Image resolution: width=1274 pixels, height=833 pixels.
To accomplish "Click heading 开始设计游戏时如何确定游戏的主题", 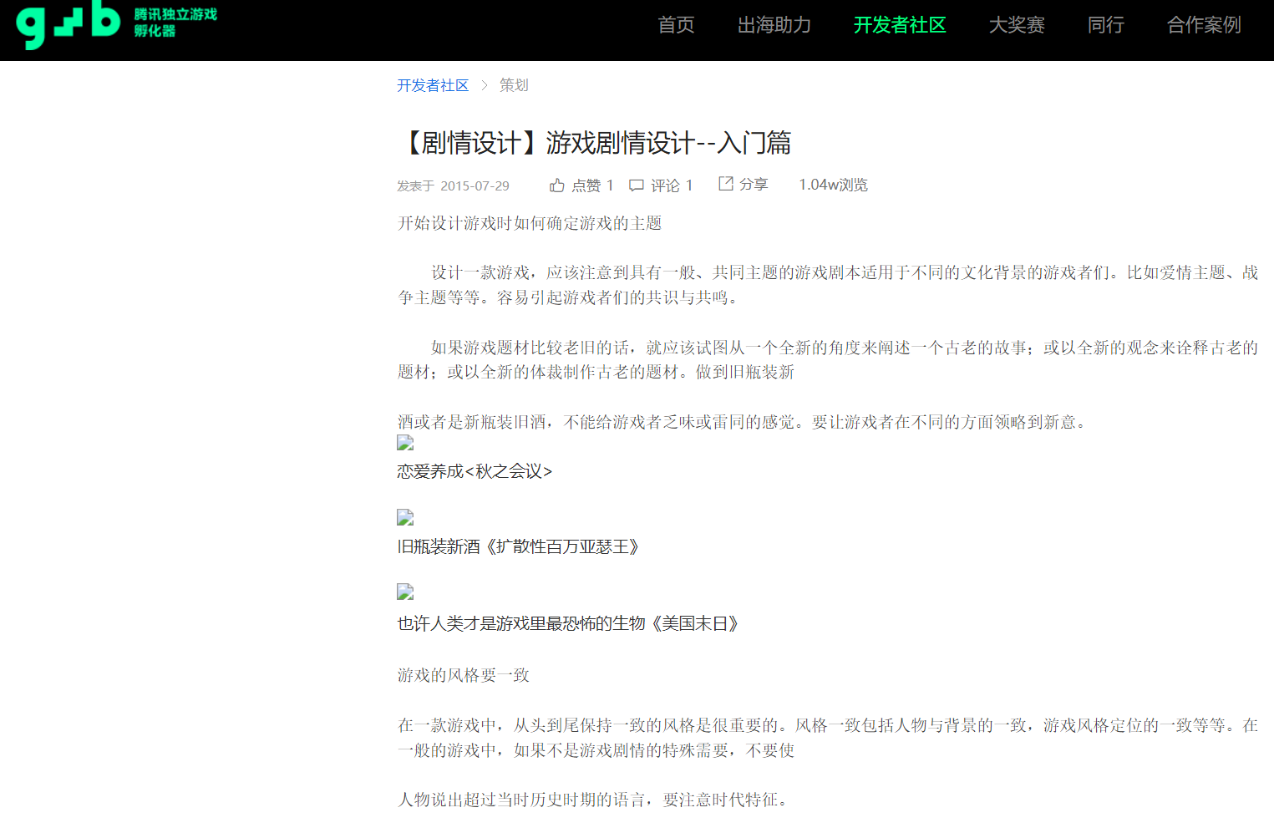I will coord(530,223).
